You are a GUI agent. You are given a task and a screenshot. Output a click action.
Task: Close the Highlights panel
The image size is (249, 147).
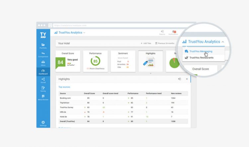(x=187, y=79)
